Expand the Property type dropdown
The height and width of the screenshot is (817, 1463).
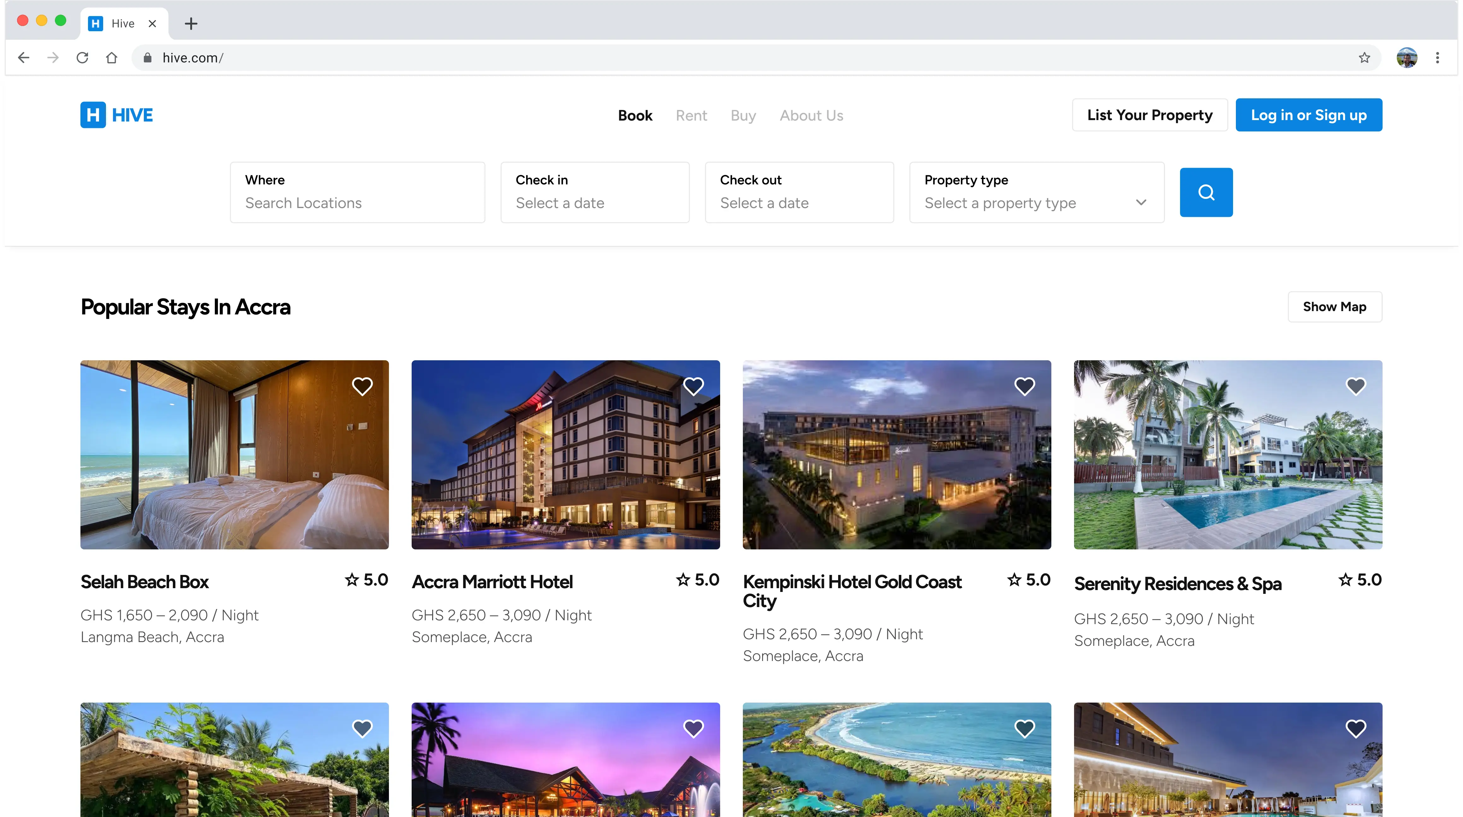pyautogui.click(x=1037, y=192)
